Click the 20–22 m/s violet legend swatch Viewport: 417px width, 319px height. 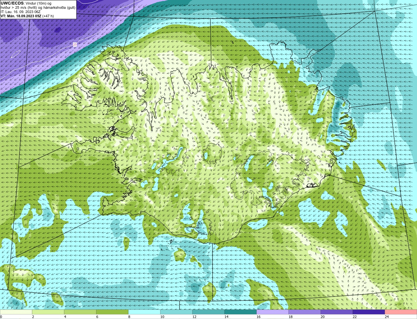(x=337, y=312)
